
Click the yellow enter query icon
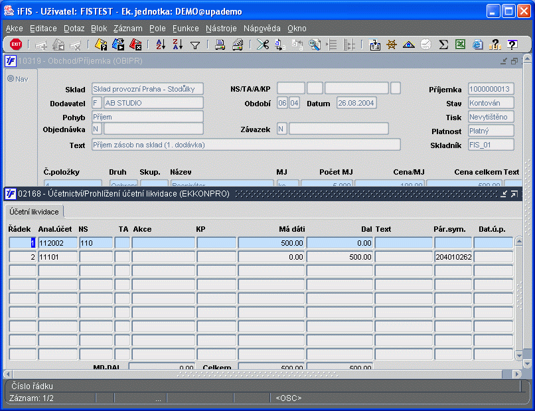(101, 44)
